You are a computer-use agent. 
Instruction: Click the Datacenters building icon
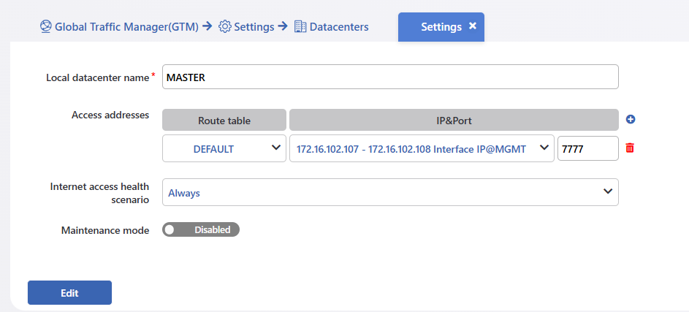point(300,27)
